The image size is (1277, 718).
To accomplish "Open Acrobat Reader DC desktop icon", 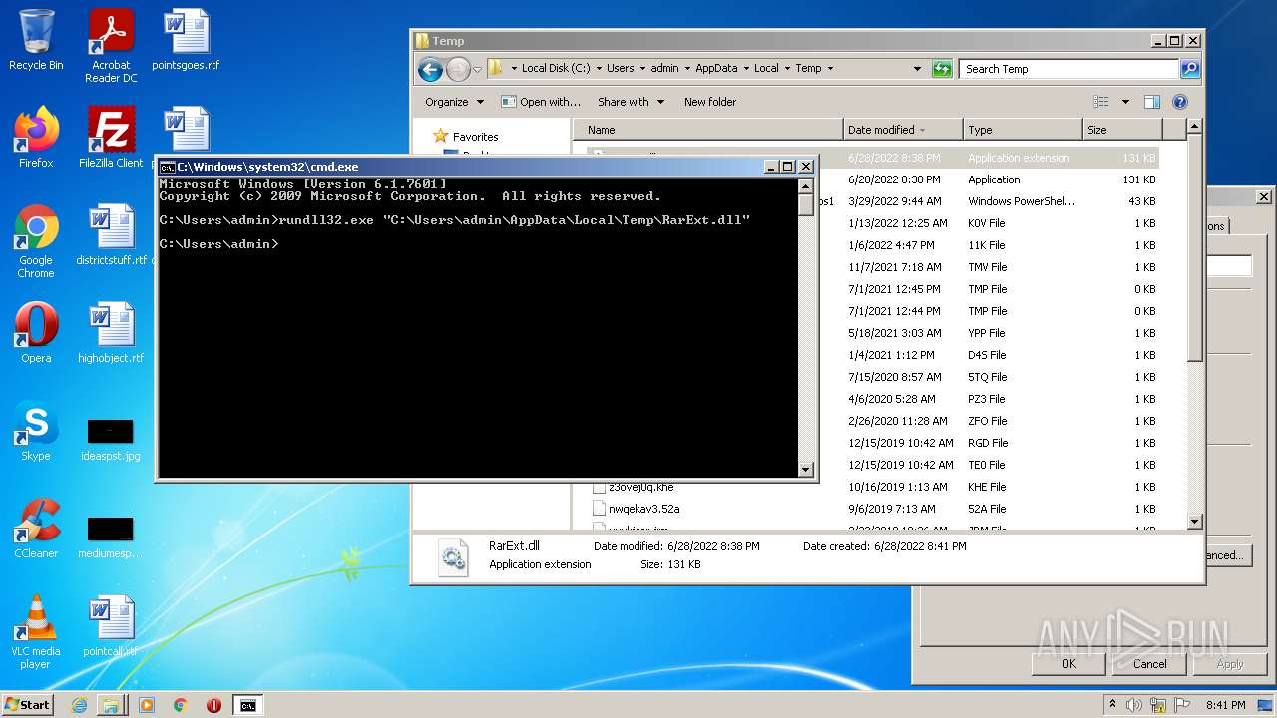I will 111,46.
